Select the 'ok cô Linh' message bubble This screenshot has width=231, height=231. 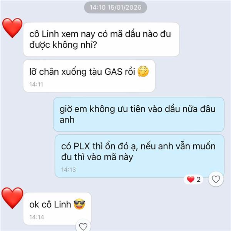click(x=57, y=209)
